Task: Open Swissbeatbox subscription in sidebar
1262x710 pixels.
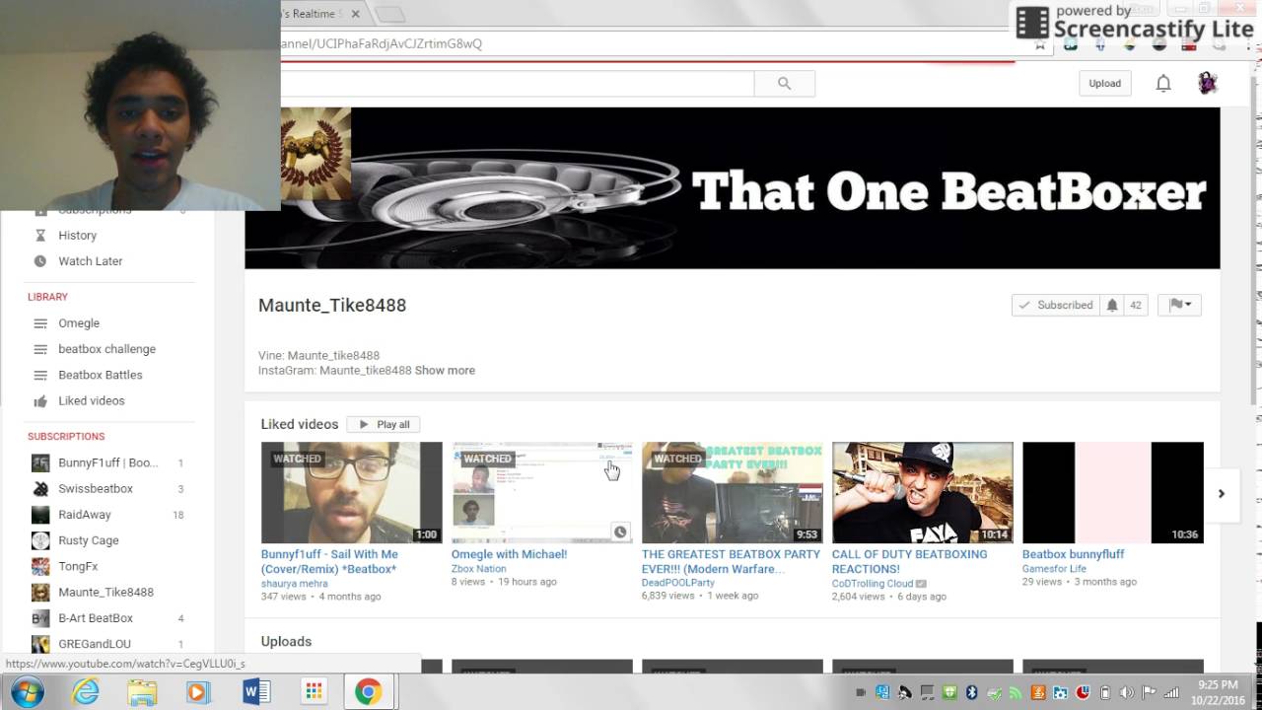Action: click(x=95, y=489)
